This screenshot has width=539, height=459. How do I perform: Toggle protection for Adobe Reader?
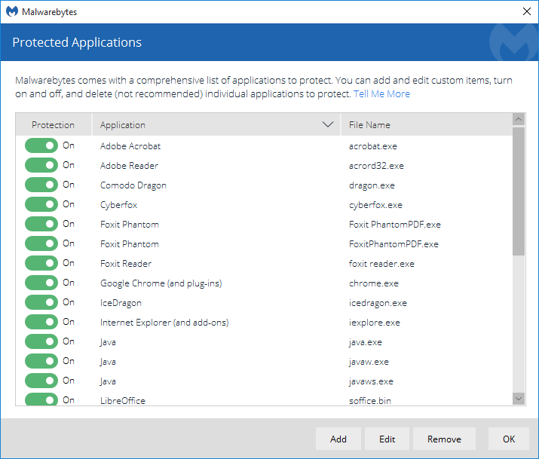coord(41,165)
